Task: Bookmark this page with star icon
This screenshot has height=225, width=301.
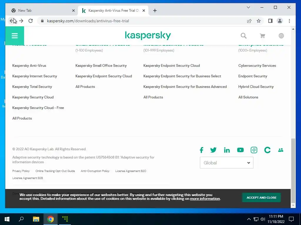Action: pyautogui.click(x=259, y=21)
